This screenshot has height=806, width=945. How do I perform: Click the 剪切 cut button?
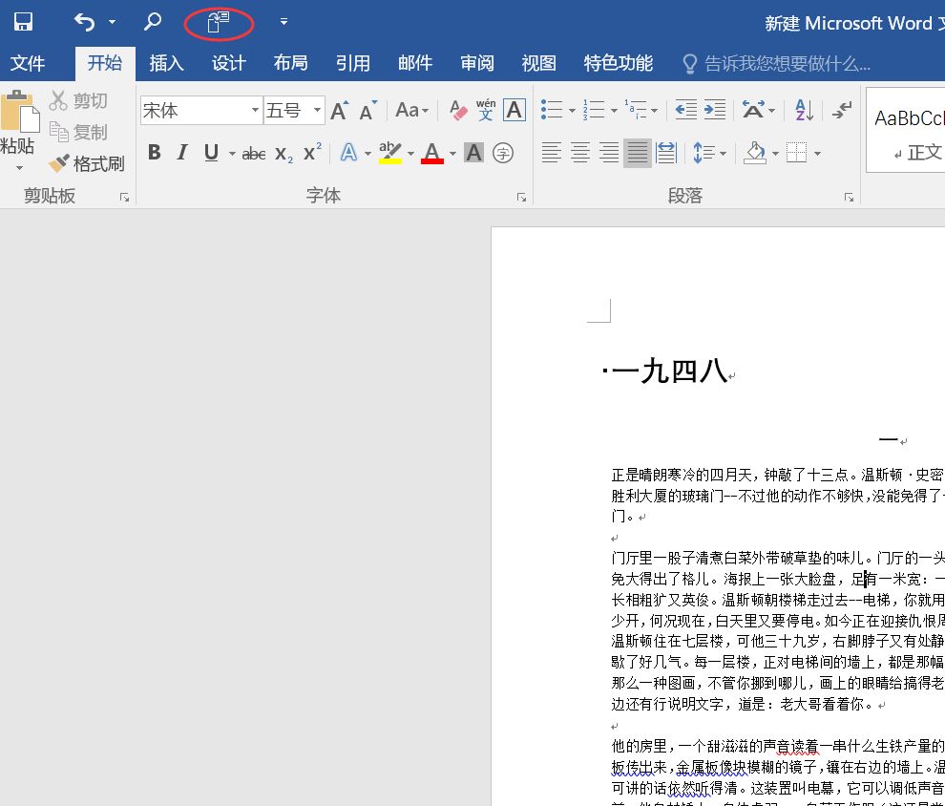tap(78, 100)
